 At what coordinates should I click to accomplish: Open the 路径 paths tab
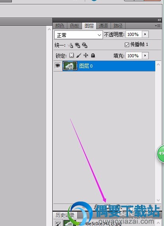click(x=118, y=26)
